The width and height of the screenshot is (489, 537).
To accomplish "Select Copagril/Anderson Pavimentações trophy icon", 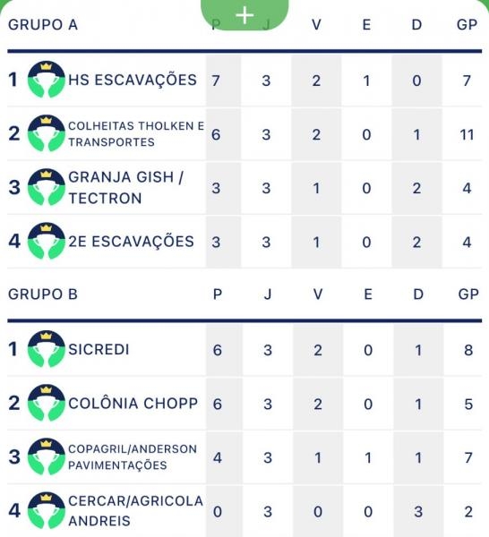I will tap(47, 456).
